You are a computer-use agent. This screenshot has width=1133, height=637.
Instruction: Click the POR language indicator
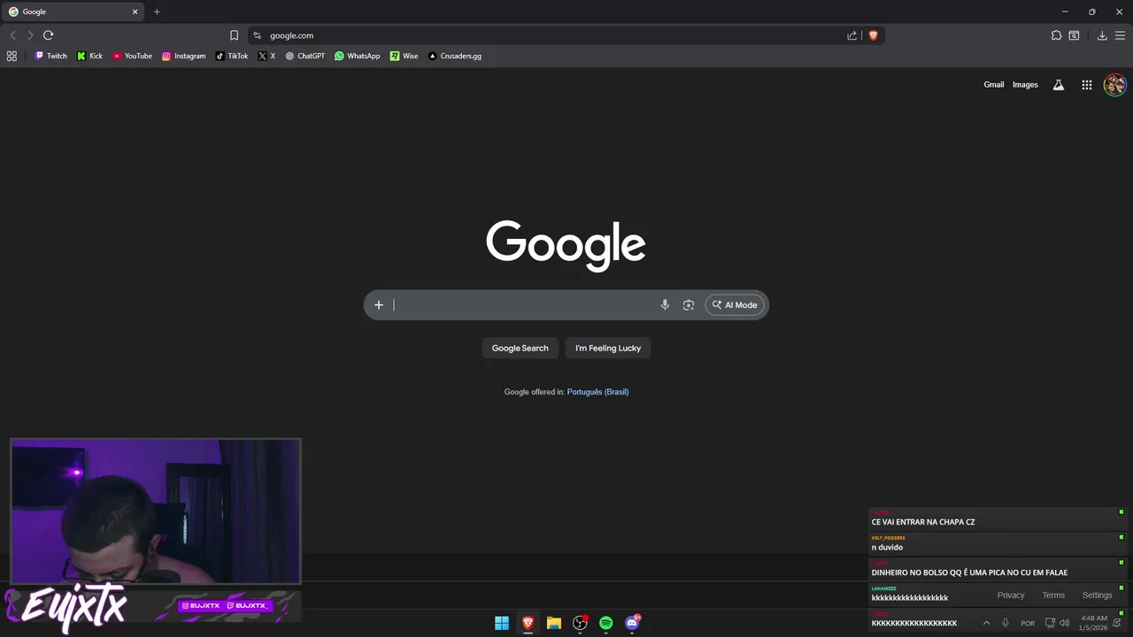click(1028, 623)
